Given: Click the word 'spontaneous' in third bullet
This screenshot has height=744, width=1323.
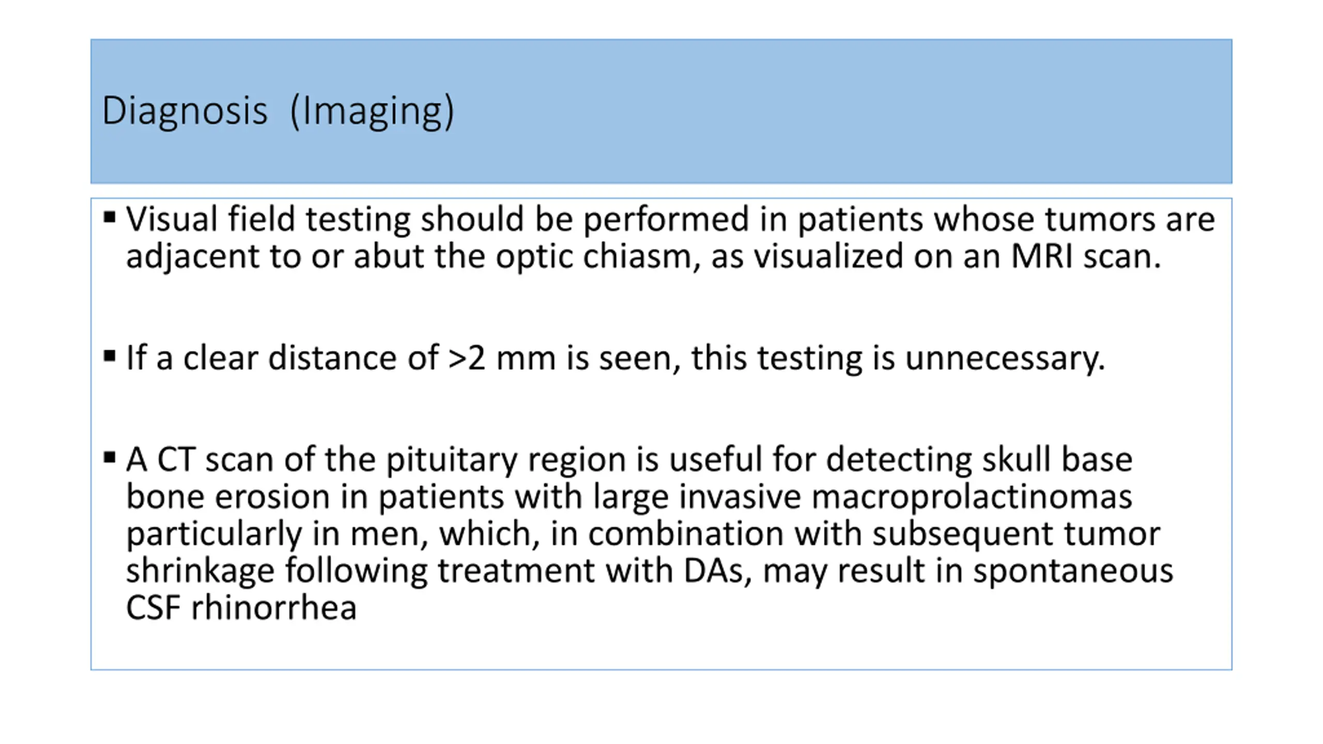Looking at the screenshot, I should click(1073, 571).
